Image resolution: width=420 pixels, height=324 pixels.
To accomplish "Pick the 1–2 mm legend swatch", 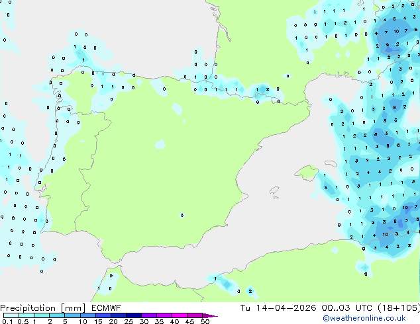I will [x=42, y=315].
